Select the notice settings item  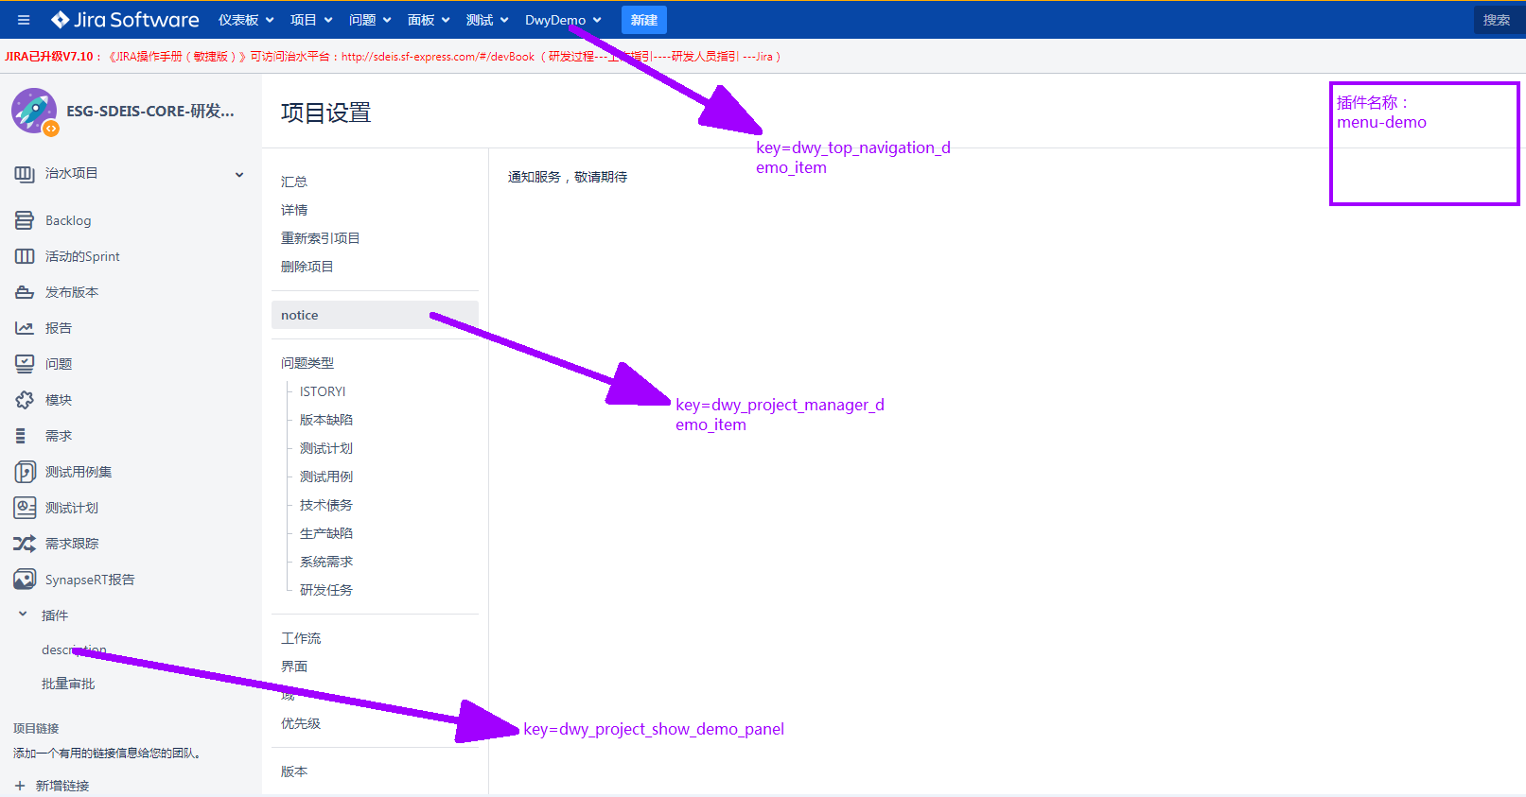click(375, 315)
